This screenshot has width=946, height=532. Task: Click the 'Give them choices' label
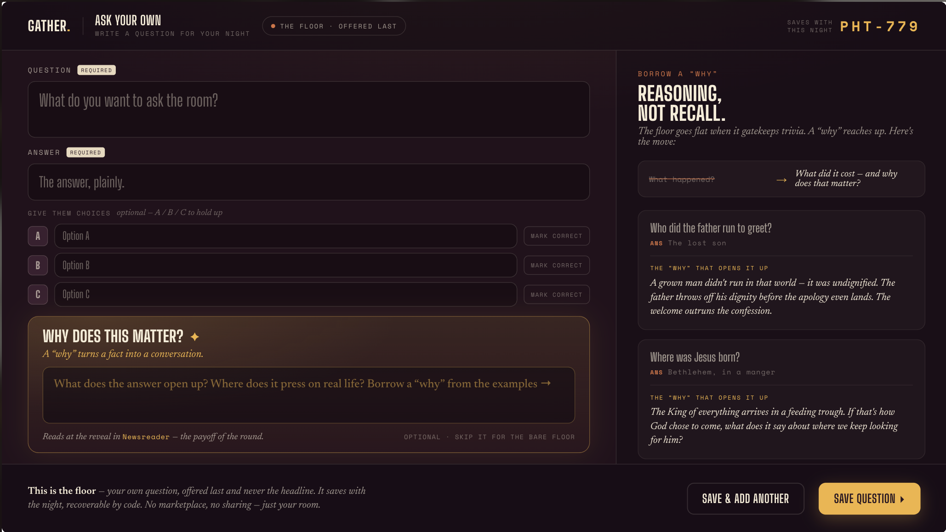[69, 213]
